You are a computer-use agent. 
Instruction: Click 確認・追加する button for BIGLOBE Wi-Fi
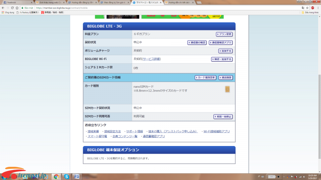coord(222,59)
